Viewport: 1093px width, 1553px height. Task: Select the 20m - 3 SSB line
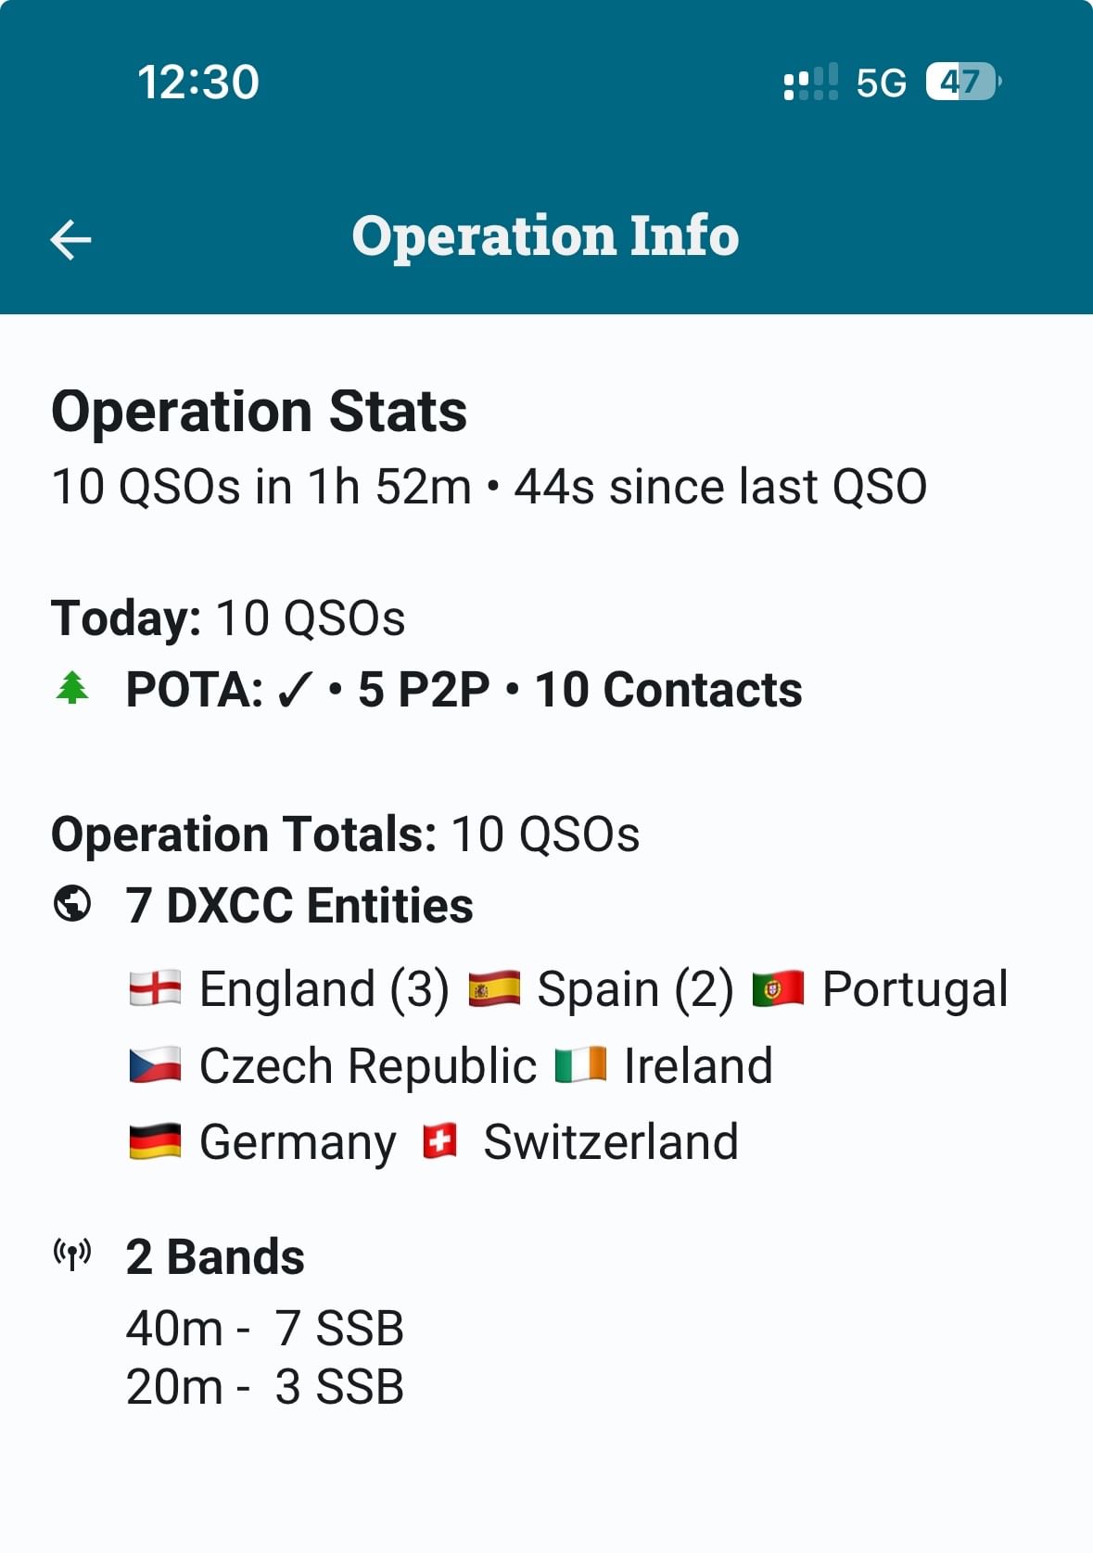coord(265,1387)
